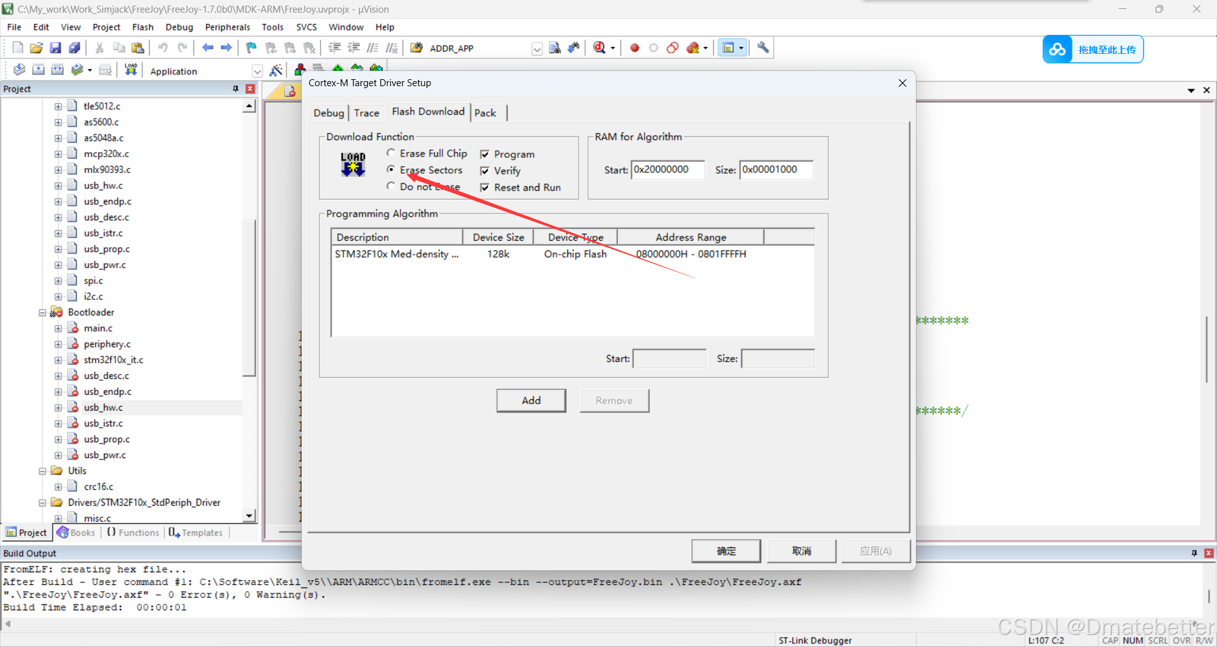Select the Erase Full Chip radio button

tap(391, 153)
